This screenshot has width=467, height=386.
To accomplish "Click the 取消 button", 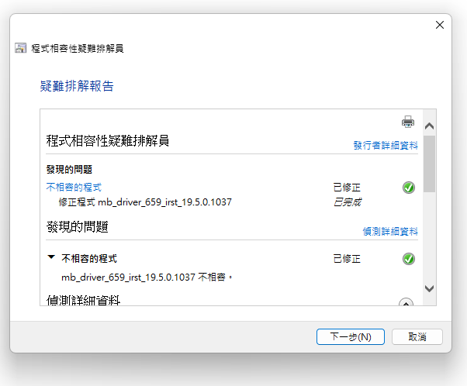I will 417,337.
